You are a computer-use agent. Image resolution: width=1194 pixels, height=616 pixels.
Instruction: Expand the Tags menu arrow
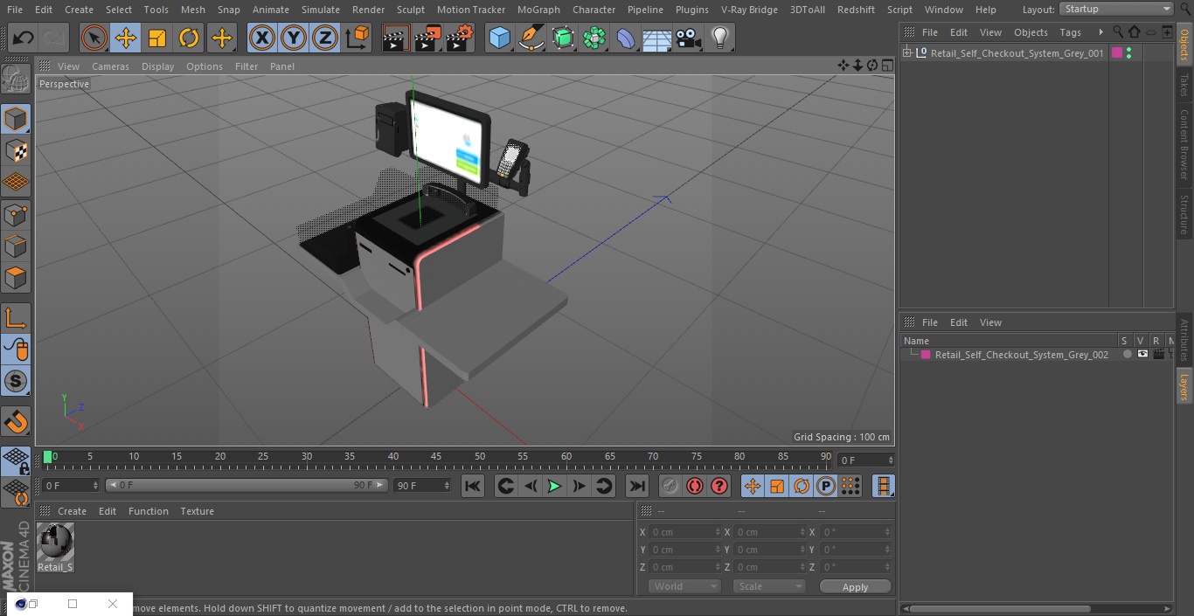point(1100,32)
